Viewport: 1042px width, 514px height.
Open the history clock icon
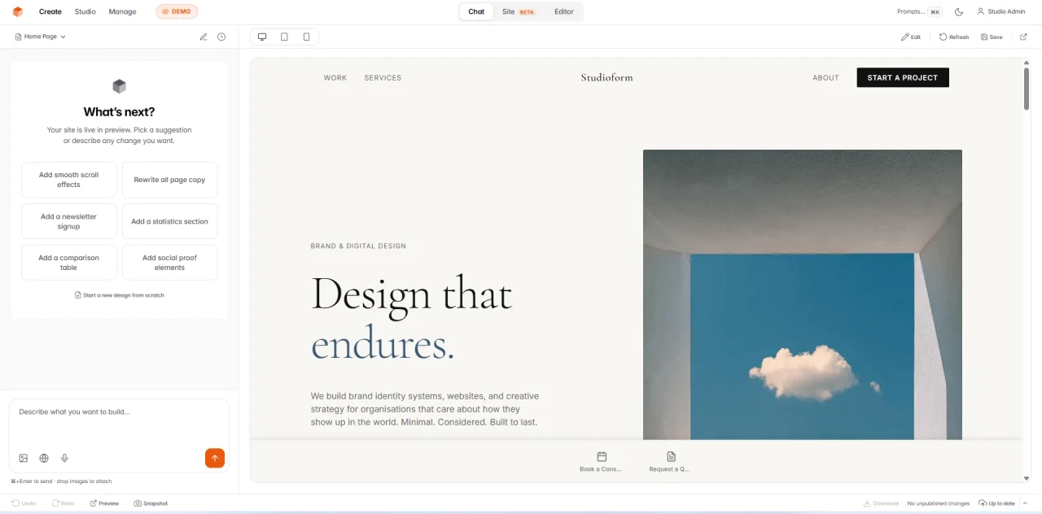221,37
